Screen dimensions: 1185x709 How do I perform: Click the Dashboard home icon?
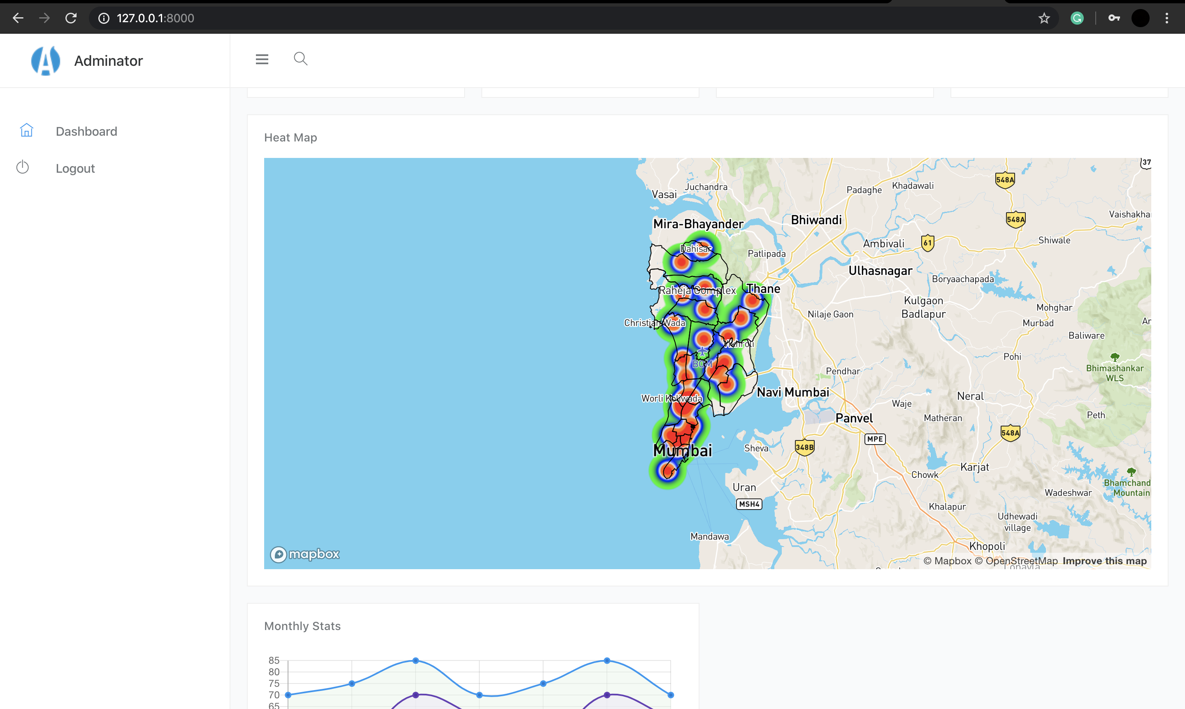point(26,130)
